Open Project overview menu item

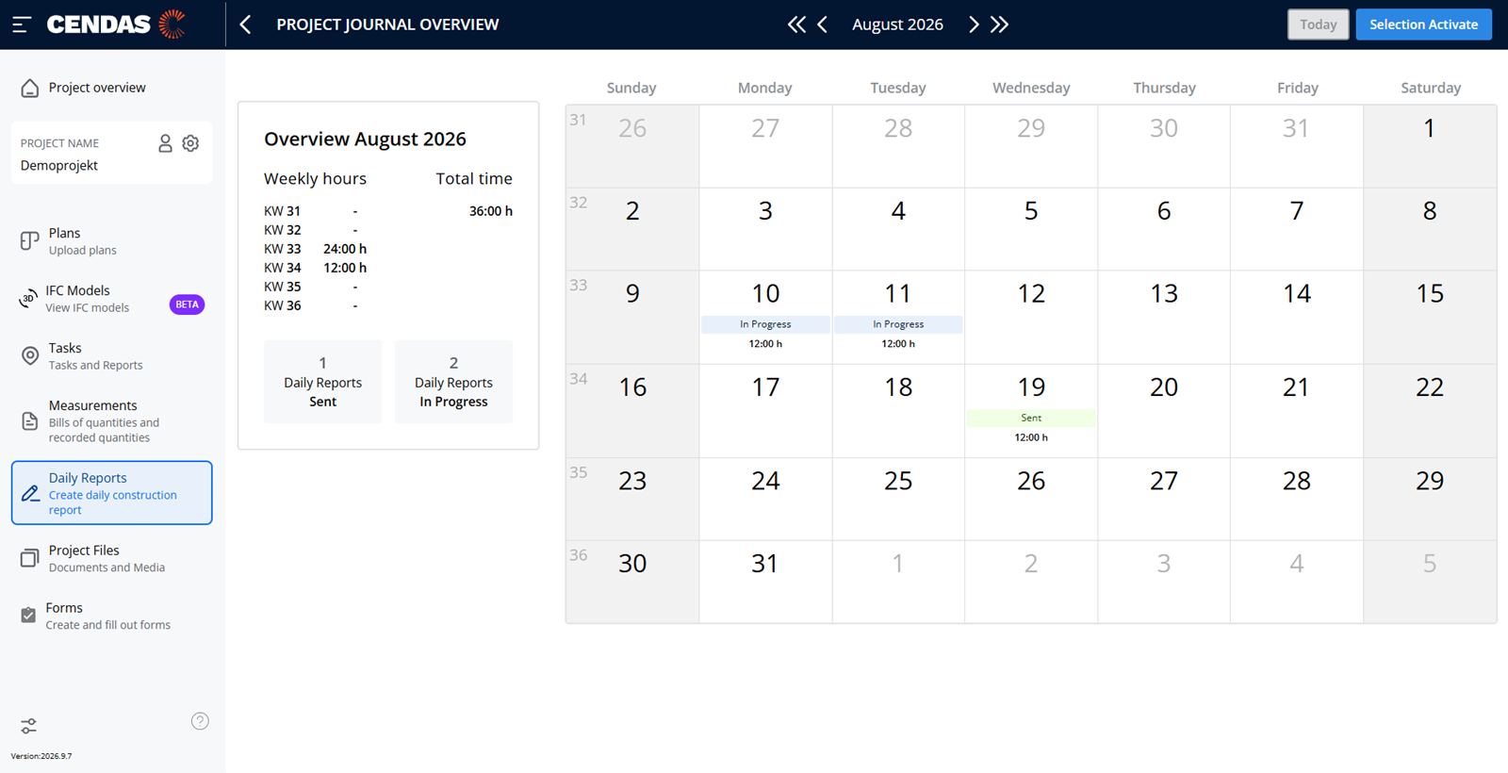click(112, 88)
